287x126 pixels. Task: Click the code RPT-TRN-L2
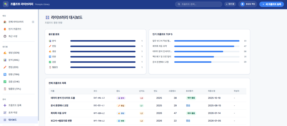tap(99, 121)
